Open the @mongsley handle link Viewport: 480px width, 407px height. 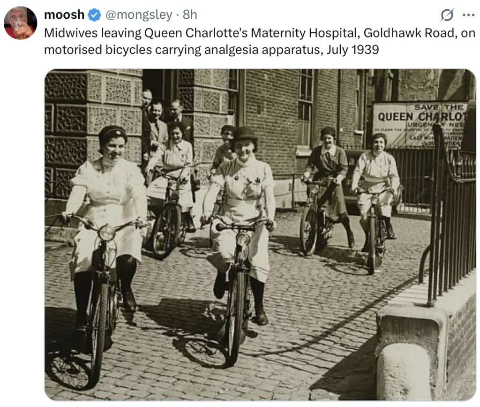tap(139, 15)
